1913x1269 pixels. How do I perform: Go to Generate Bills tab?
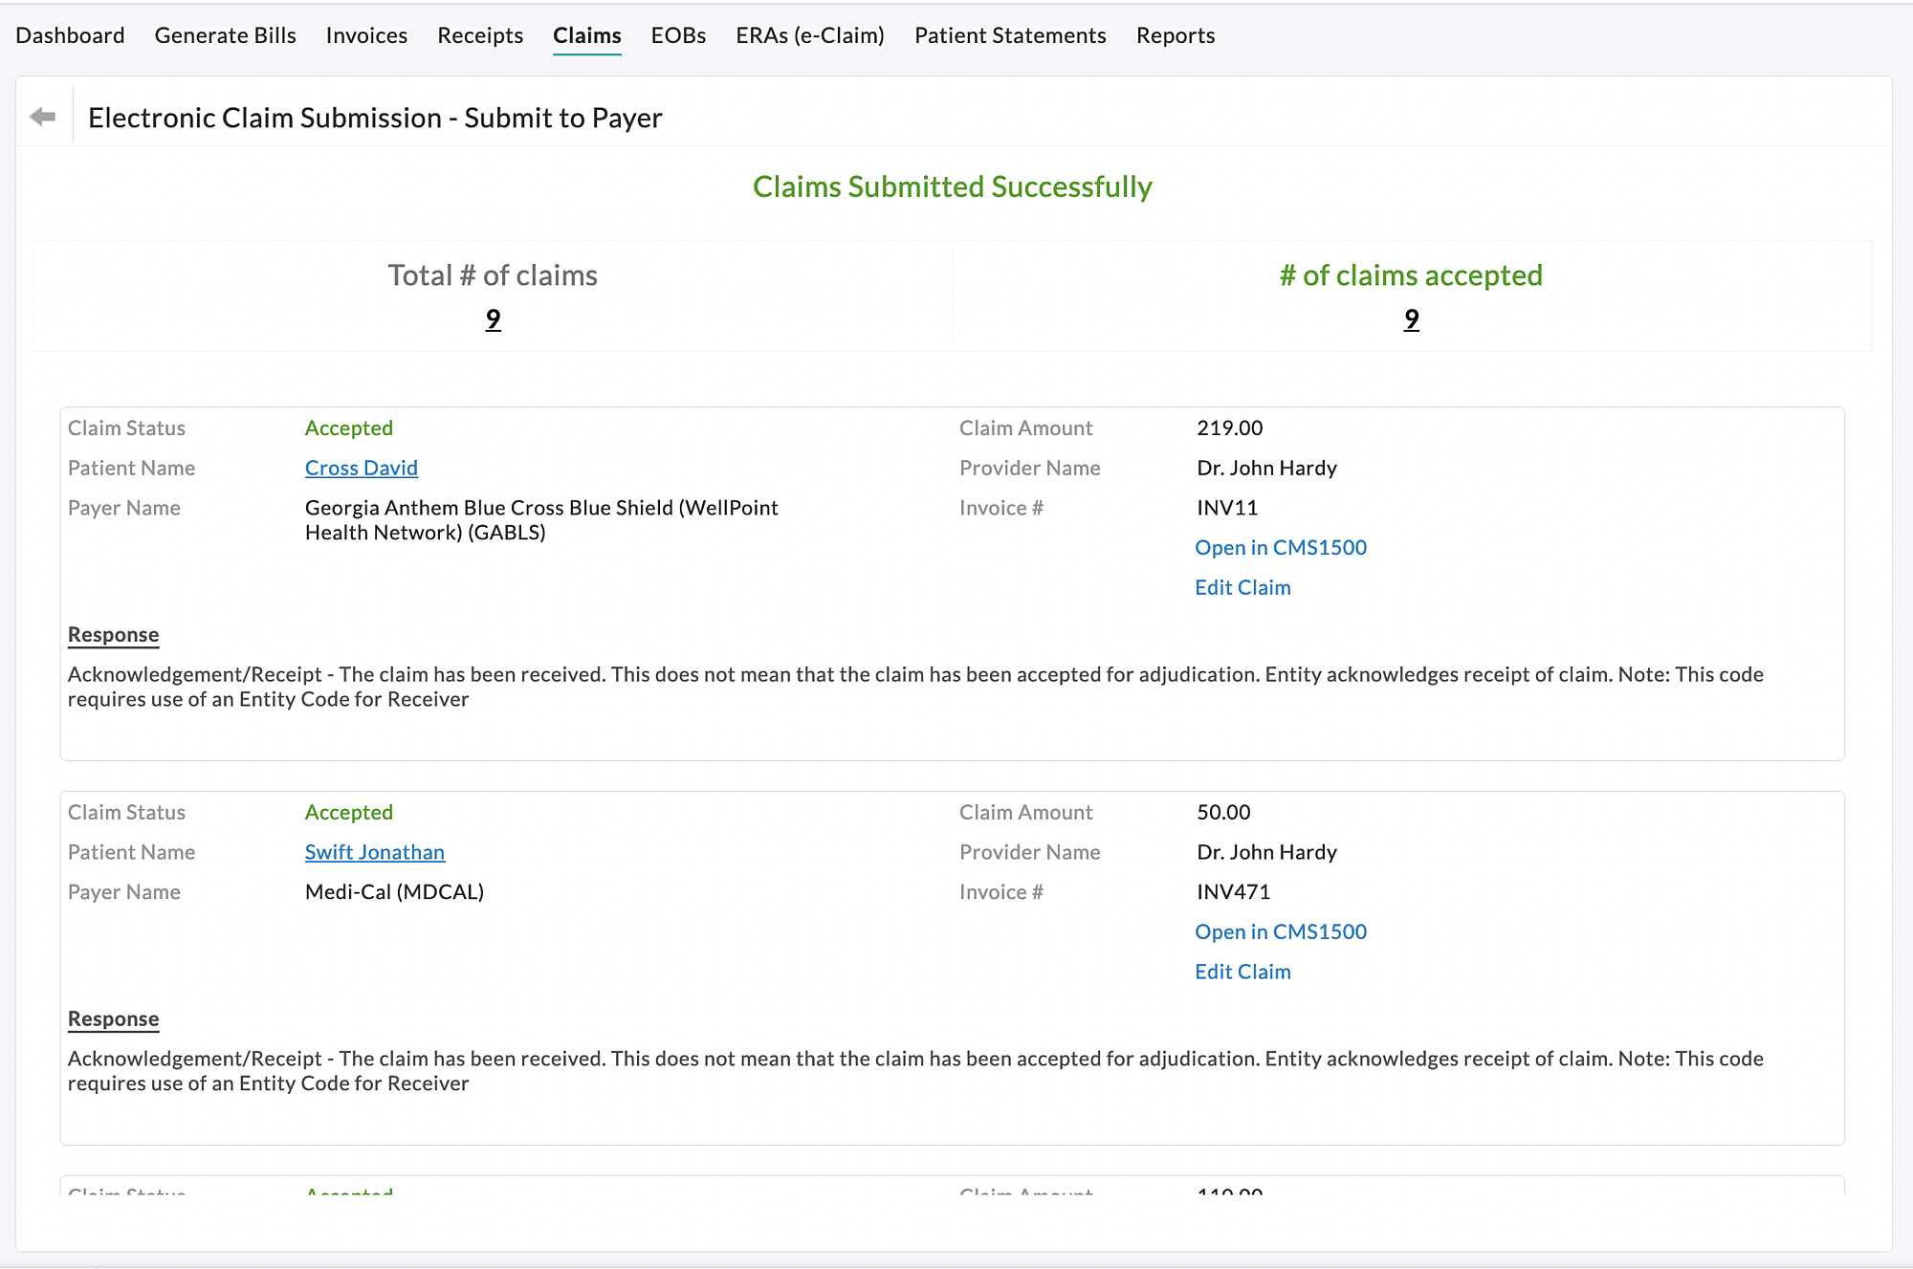225,35
